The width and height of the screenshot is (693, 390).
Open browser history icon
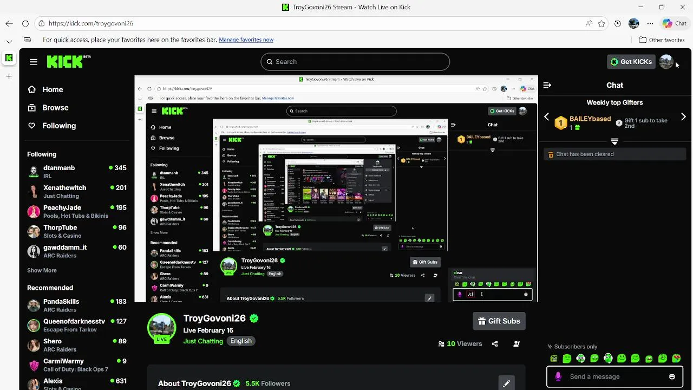(618, 23)
